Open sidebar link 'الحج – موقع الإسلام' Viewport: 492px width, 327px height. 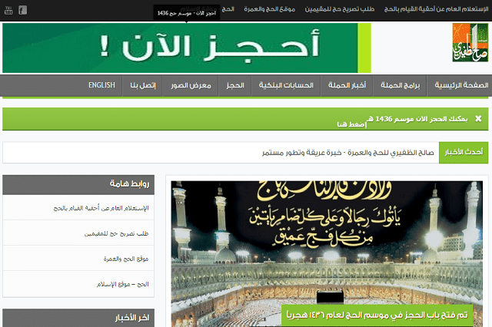coord(123,284)
